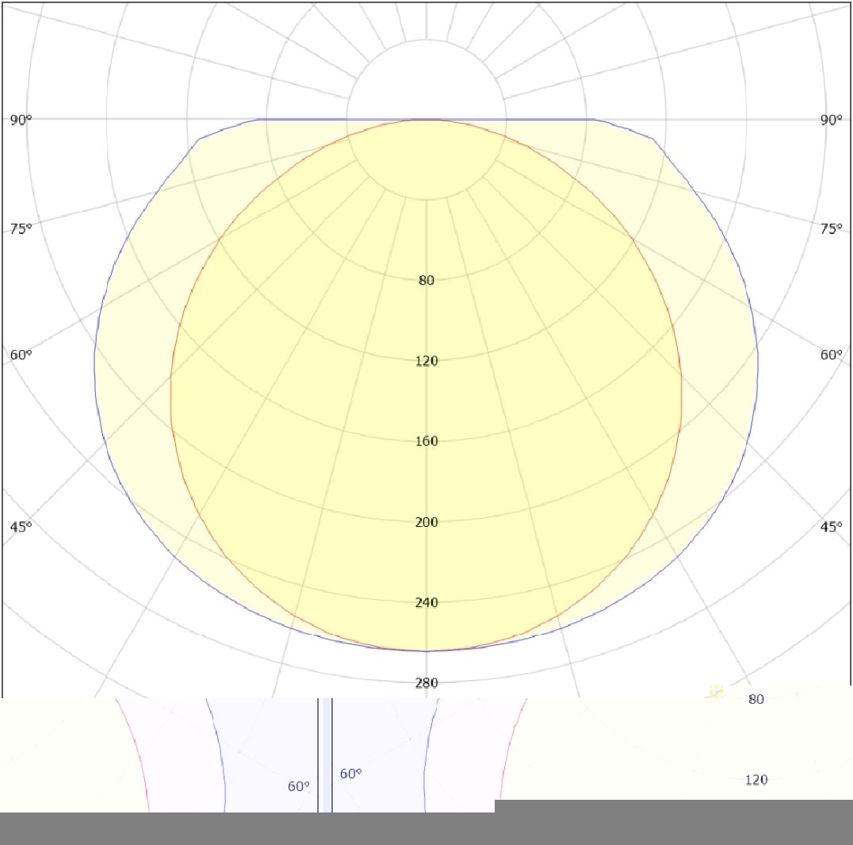Viewport: 853px width, 845px height.
Task: Select the 75° label on the right side
Action: [x=832, y=229]
